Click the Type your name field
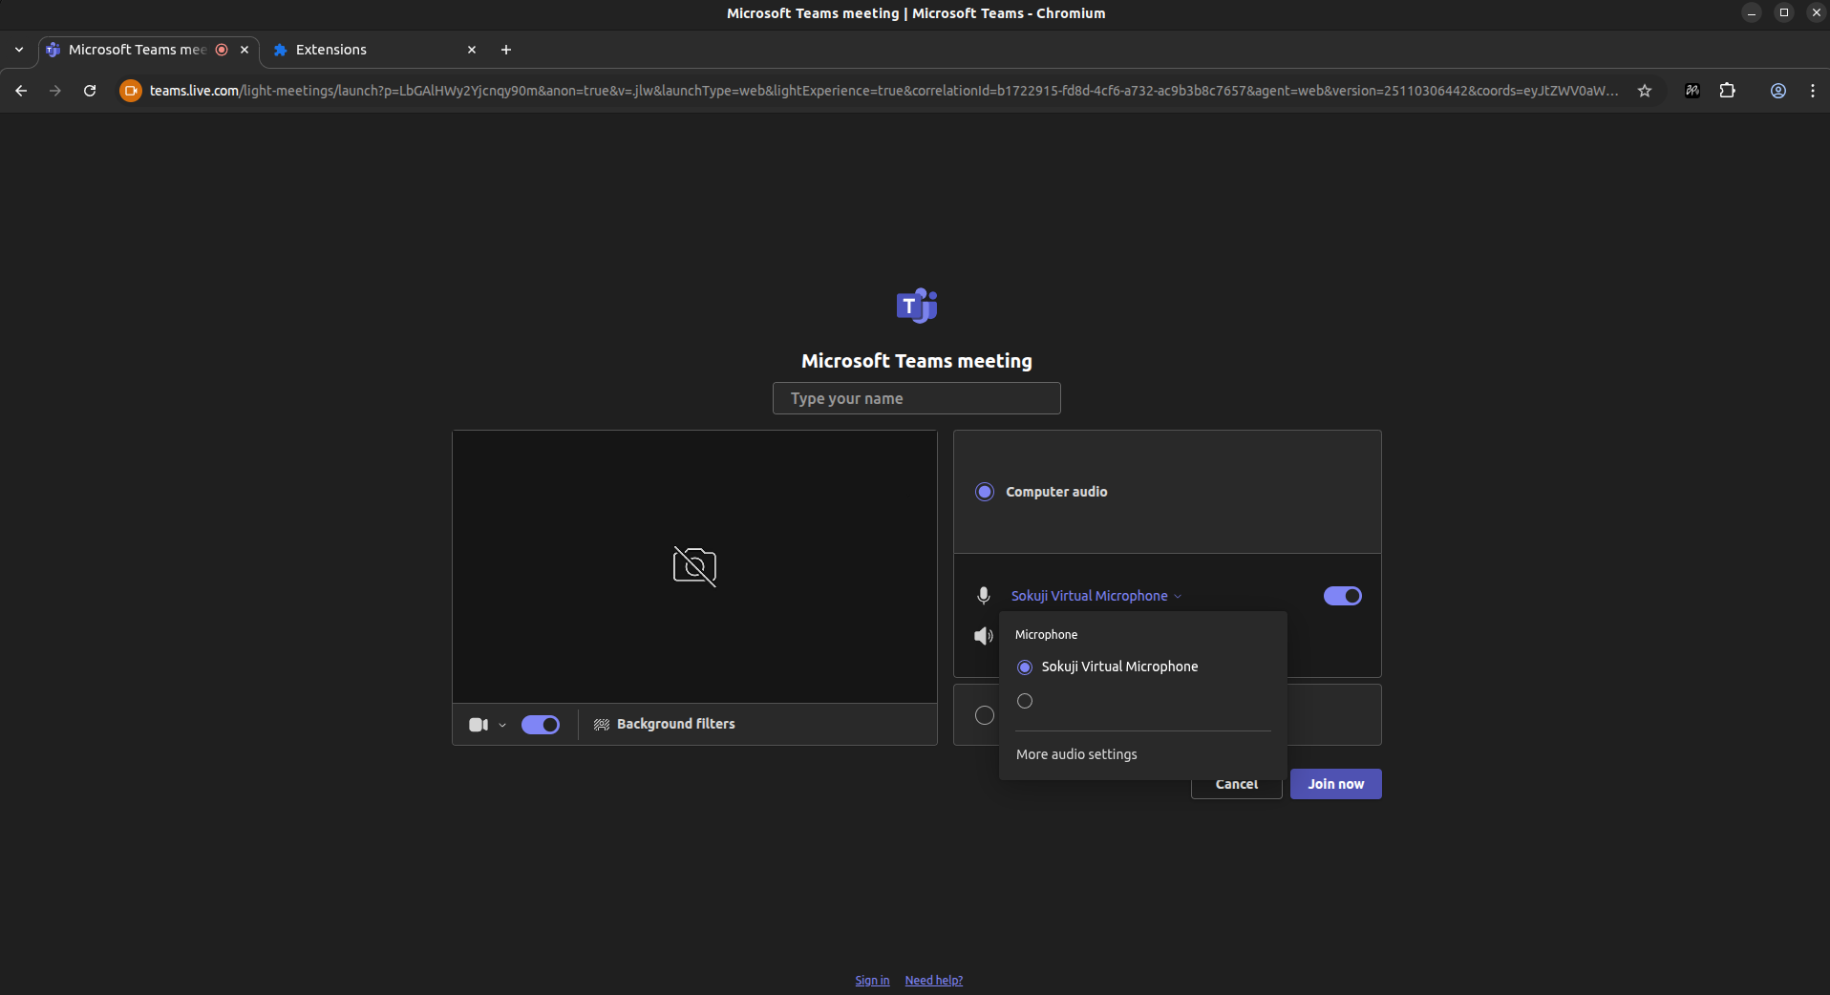The height and width of the screenshot is (995, 1830). pyautogui.click(x=917, y=398)
